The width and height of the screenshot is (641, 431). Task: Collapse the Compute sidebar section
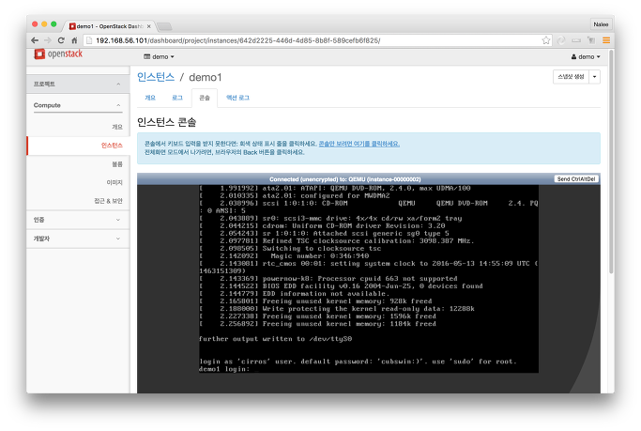click(x=78, y=105)
